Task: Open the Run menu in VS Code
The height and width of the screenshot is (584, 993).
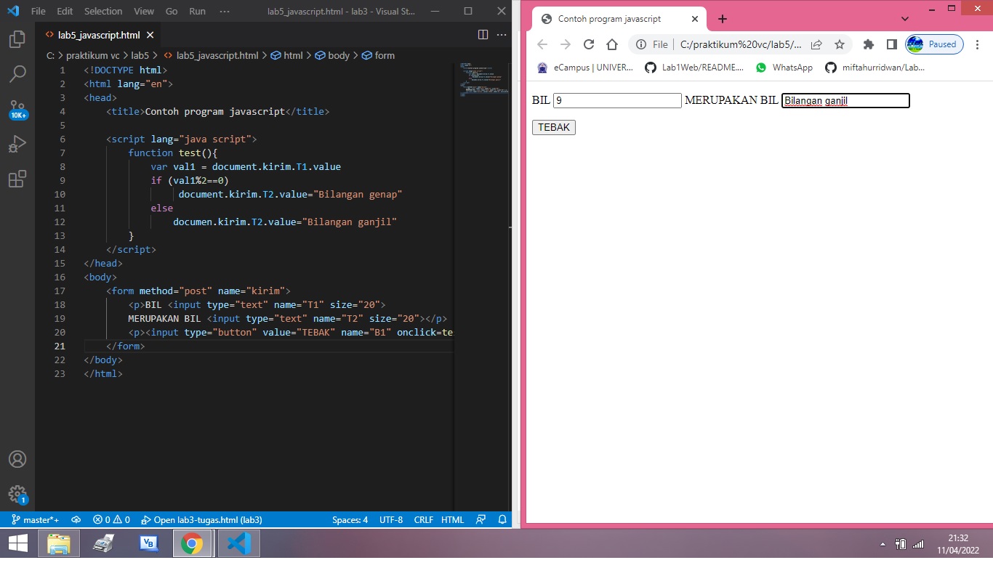Action: click(x=196, y=11)
